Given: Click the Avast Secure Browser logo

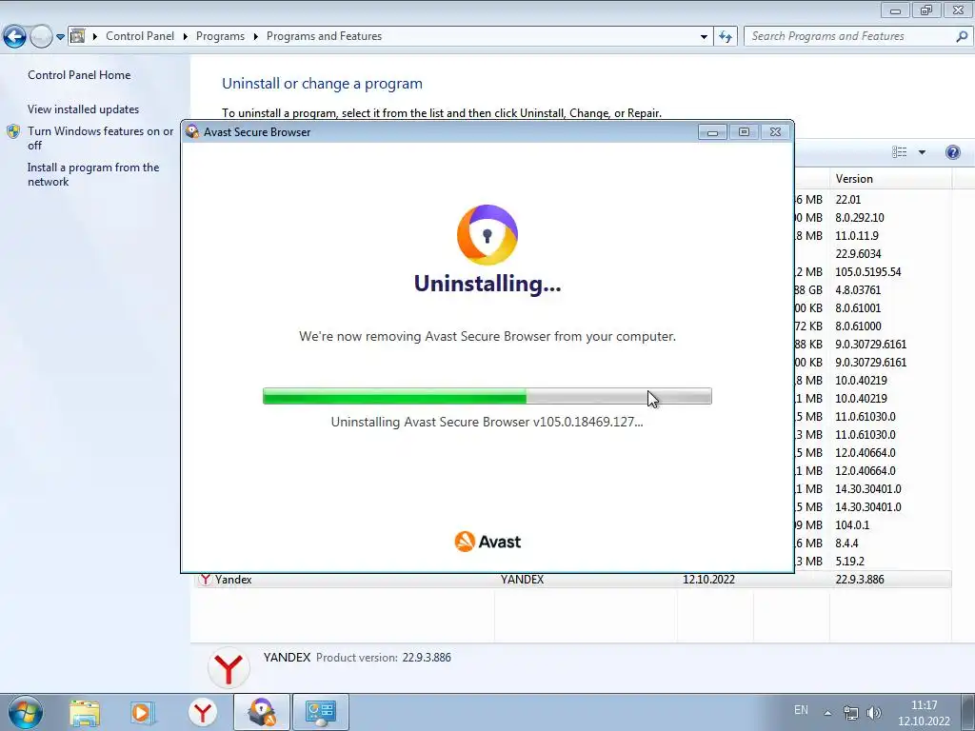Looking at the screenshot, I should (487, 234).
